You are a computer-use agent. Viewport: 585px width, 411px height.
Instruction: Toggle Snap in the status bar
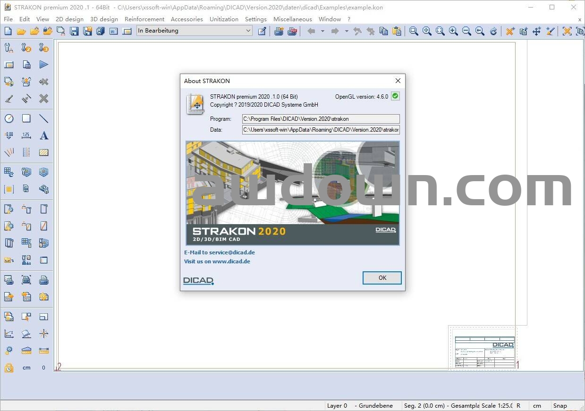[x=560, y=405]
